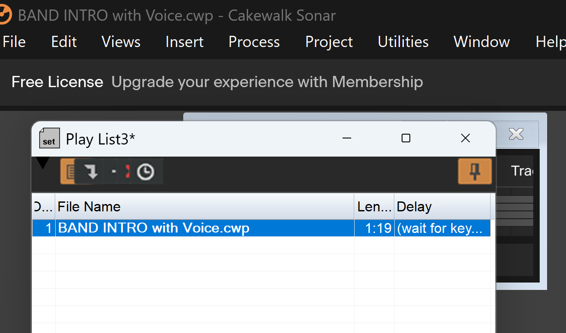Toggle the orange pin button
Screen dimensions: 566x333
click(x=475, y=171)
